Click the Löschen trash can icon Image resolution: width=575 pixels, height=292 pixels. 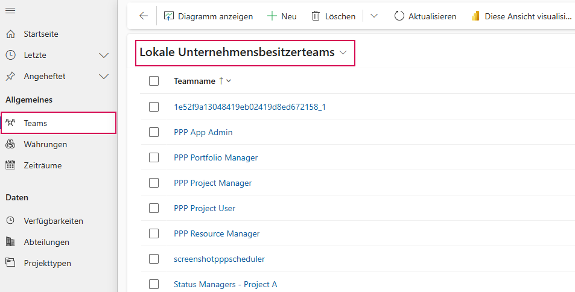316,16
